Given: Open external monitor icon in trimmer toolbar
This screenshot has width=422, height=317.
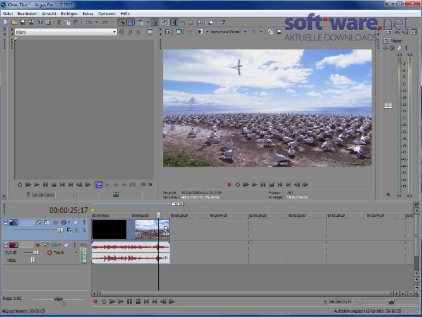Looking at the screenshot, I should tap(150, 32).
